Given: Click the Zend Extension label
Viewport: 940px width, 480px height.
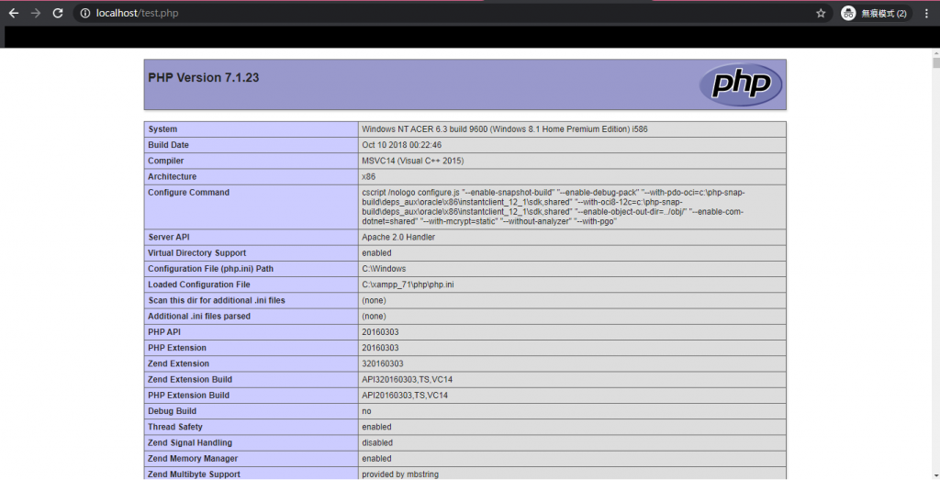Looking at the screenshot, I should click(179, 363).
